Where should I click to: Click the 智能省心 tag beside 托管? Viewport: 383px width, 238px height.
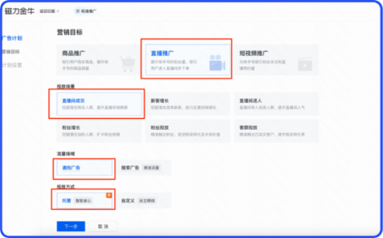click(83, 200)
